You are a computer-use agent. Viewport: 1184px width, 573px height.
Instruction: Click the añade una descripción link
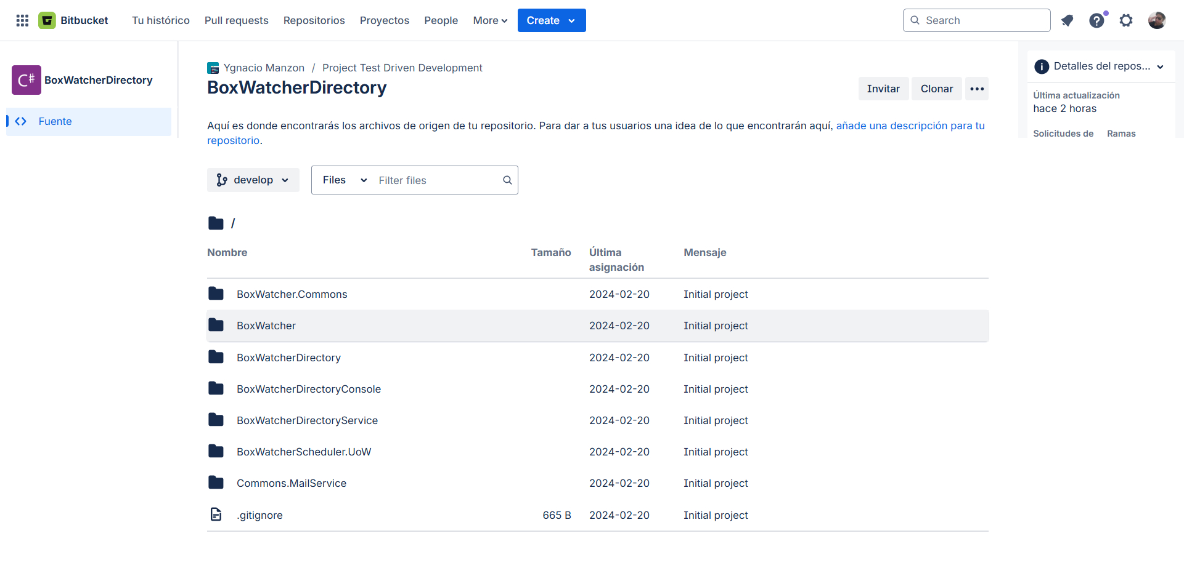coord(910,126)
